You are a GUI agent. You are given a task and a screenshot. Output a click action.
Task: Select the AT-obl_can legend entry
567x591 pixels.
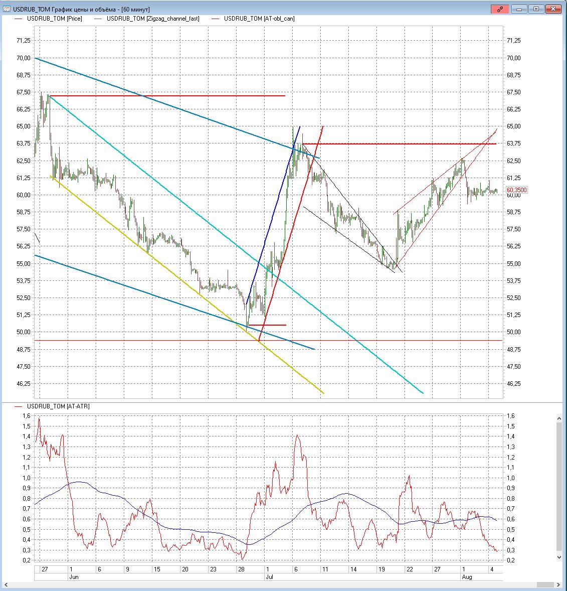[x=259, y=19]
